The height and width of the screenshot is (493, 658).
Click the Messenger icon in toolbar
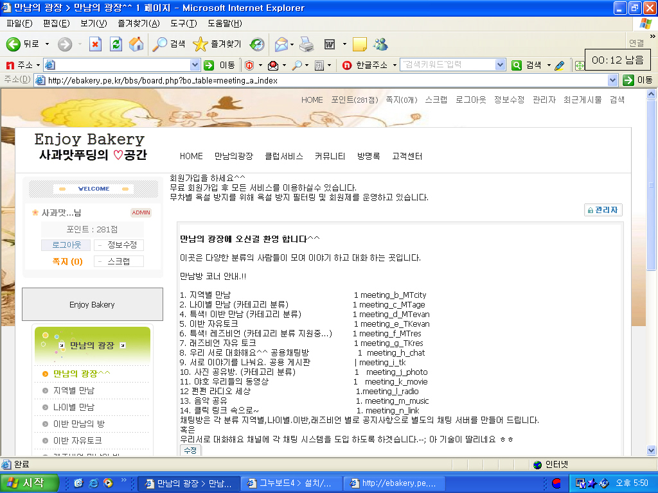pyautogui.click(x=380, y=44)
